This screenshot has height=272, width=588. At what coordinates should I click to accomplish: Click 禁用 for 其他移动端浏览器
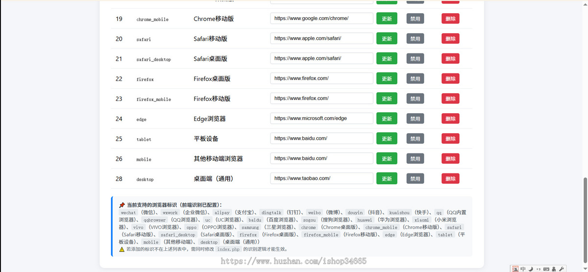415,159
